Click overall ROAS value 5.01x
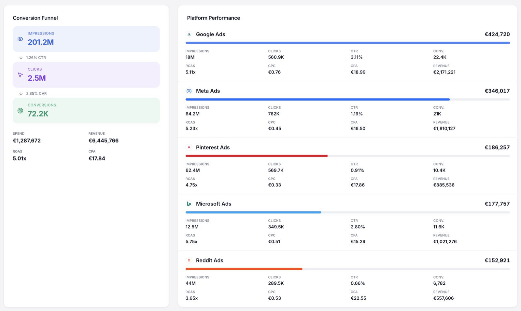This screenshot has height=311, width=521. [x=20, y=158]
